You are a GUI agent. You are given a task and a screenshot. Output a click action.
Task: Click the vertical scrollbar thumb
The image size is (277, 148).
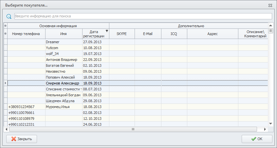270,31
